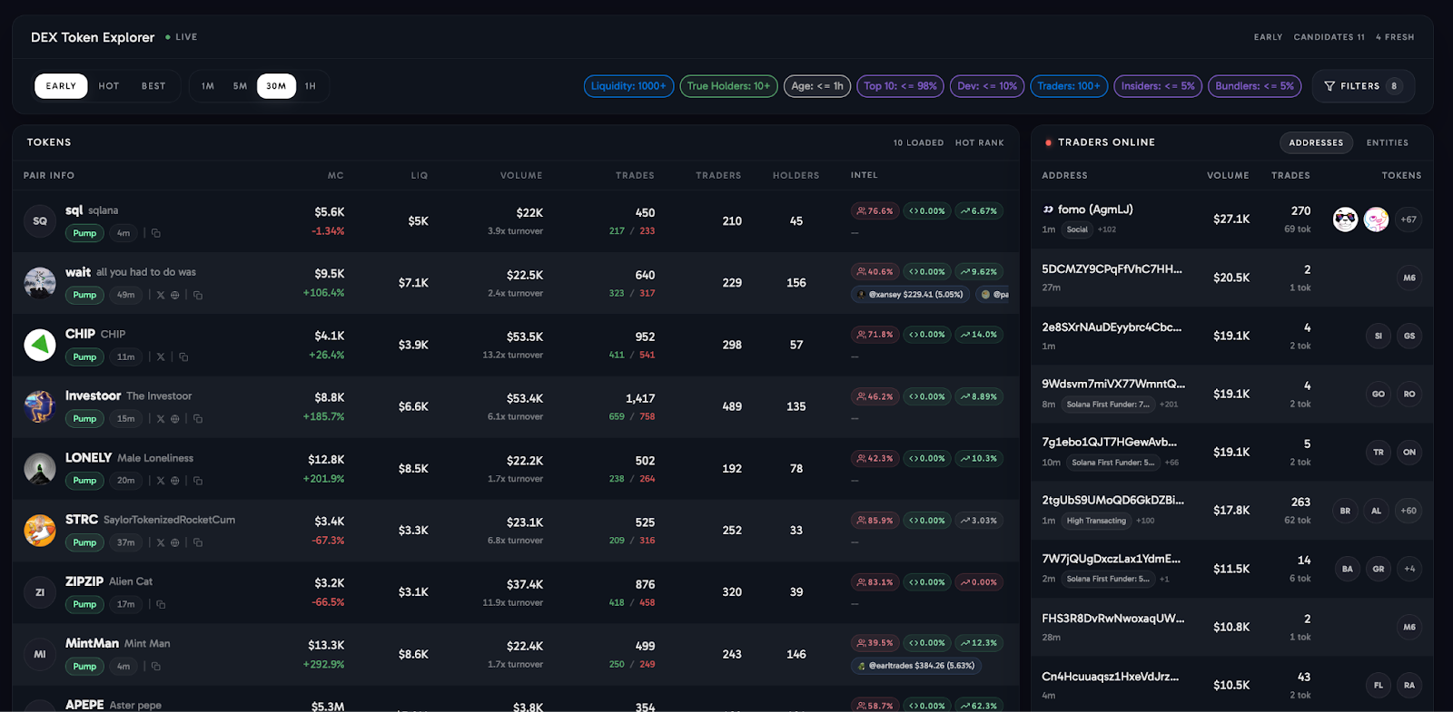The width and height of the screenshot is (1453, 712).
Task: Copy the sql token address icon
Action: point(156,233)
